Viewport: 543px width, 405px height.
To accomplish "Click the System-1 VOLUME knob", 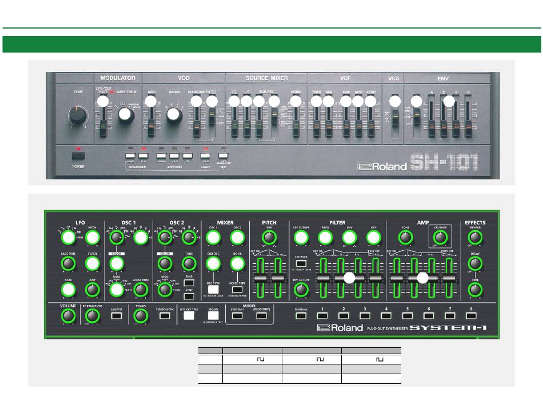I will click(68, 316).
